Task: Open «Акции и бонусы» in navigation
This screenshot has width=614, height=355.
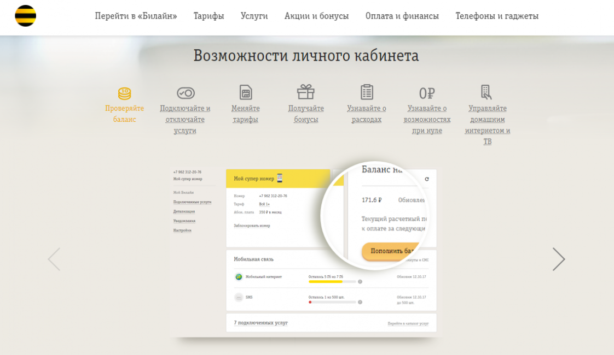Action: click(316, 16)
